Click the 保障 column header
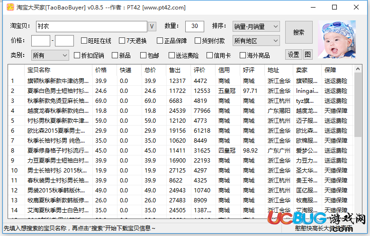Screen dimensions: 370x236 337,70
